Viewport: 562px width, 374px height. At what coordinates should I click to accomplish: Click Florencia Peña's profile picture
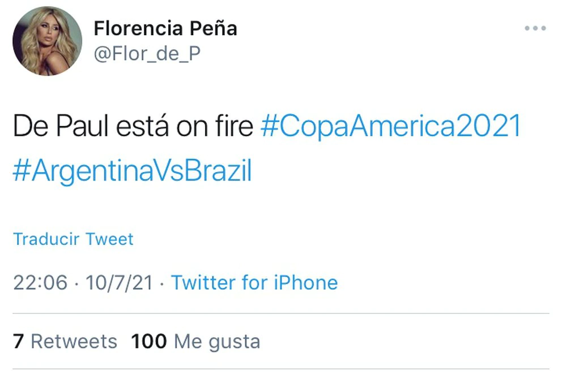click(47, 41)
